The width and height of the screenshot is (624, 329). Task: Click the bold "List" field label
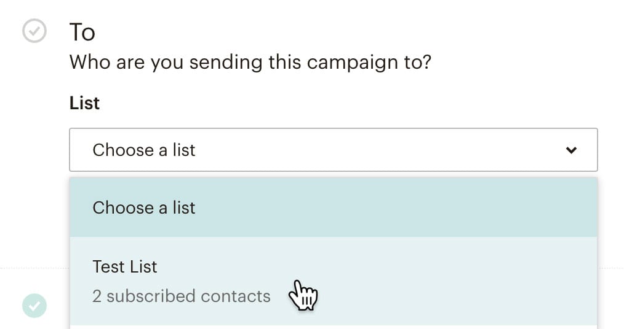pos(84,103)
